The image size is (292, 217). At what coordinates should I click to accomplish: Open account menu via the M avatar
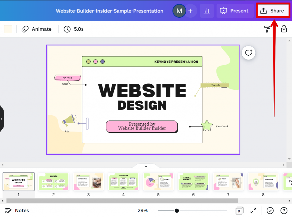pyautogui.click(x=179, y=11)
